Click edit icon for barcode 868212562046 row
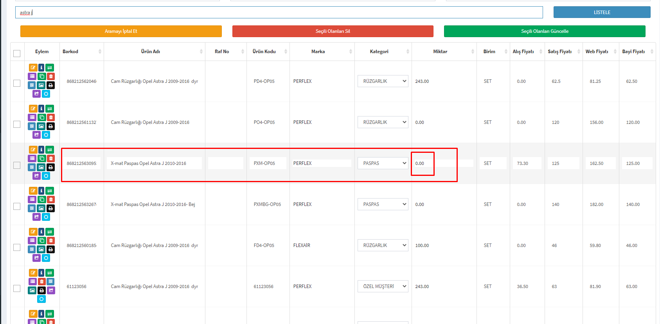The width and height of the screenshot is (660, 324). [x=33, y=68]
